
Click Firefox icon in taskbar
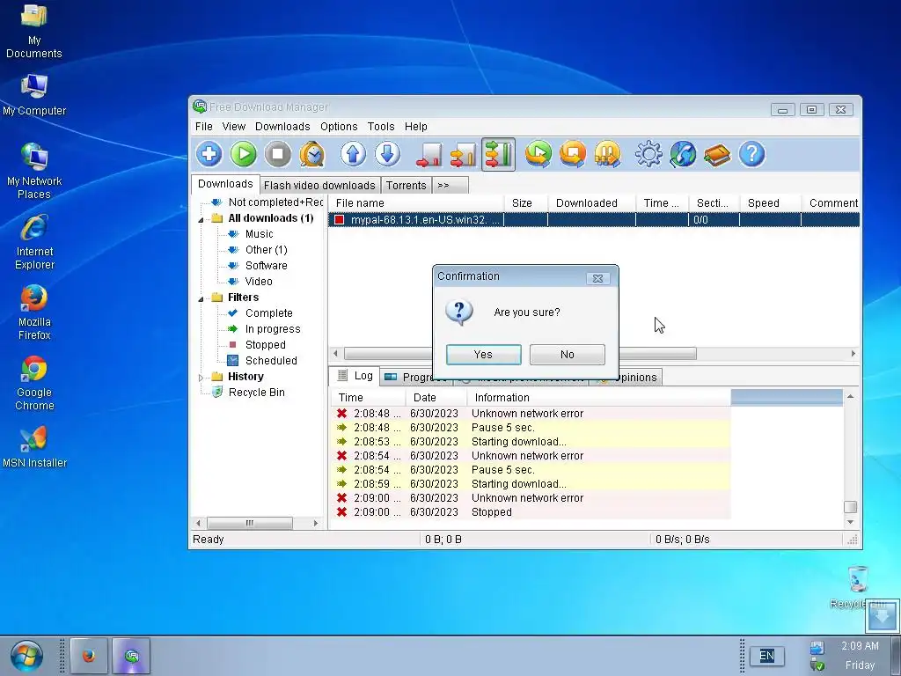[89, 655]
